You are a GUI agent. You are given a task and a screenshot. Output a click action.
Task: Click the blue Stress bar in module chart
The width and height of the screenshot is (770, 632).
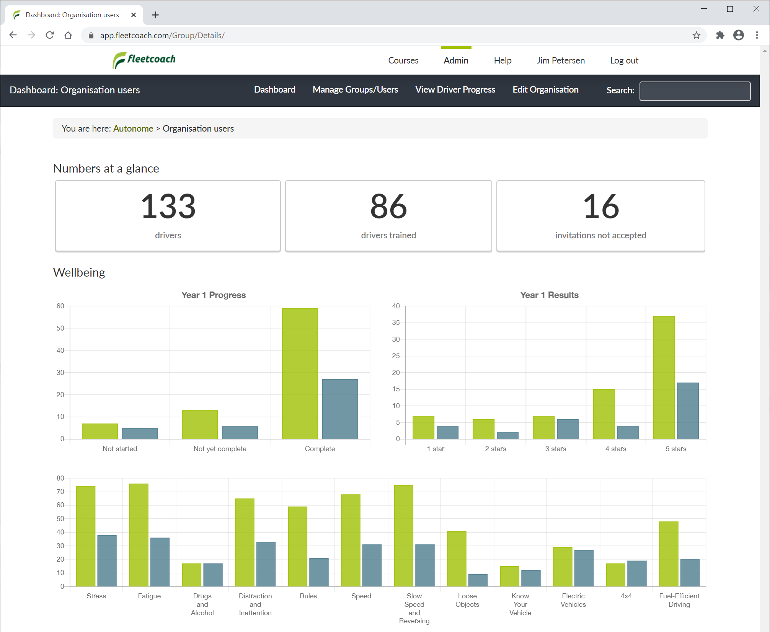pos(107,560)
